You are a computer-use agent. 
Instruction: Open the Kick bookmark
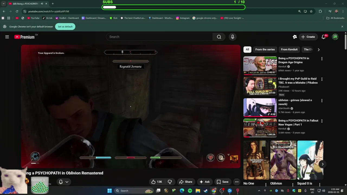pos(114,18)
